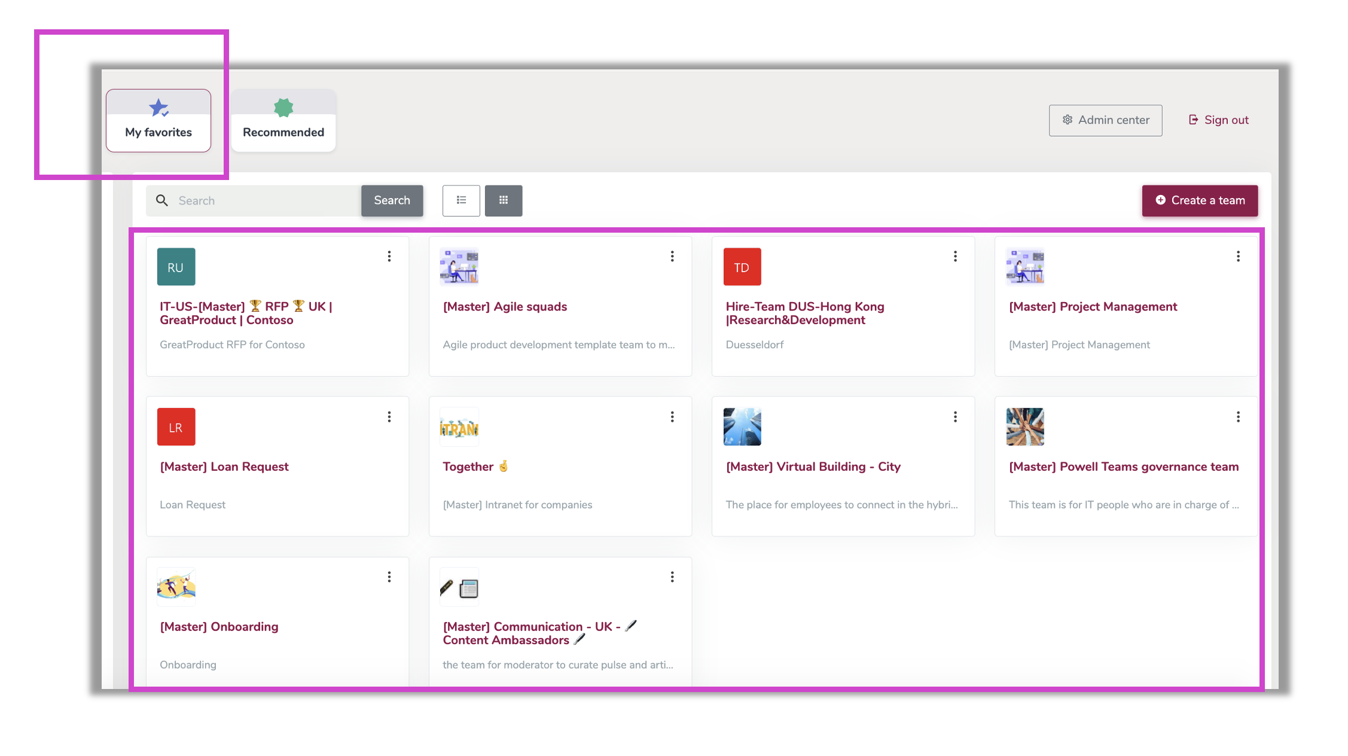Click the Project Management team illustration icon
Screen dimensions: 1348x756
[x=1025, y=267]
